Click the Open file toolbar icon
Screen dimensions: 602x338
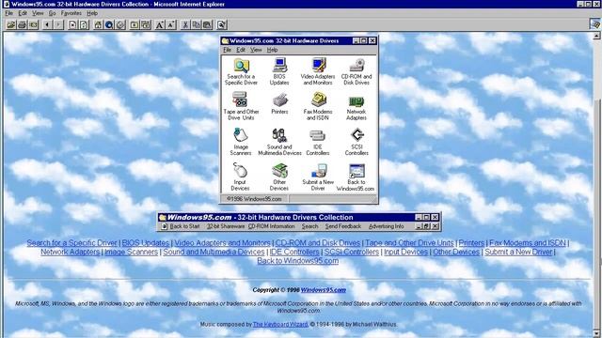pos(11,25)
